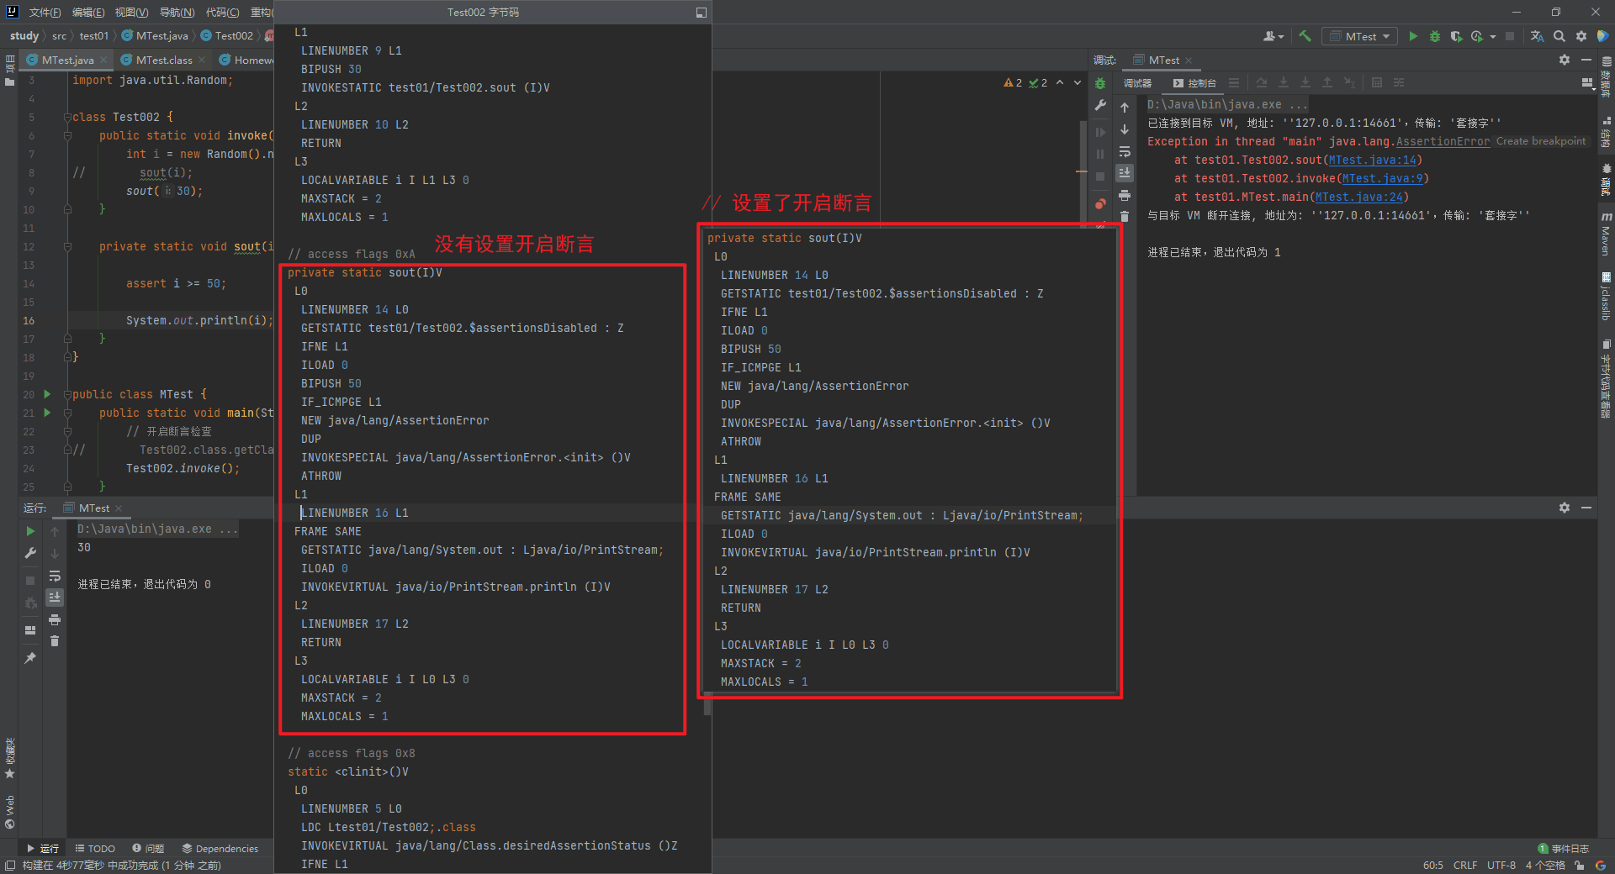1615x874 pixels.
Task: Print the Run console output
Action: (55, 619)
